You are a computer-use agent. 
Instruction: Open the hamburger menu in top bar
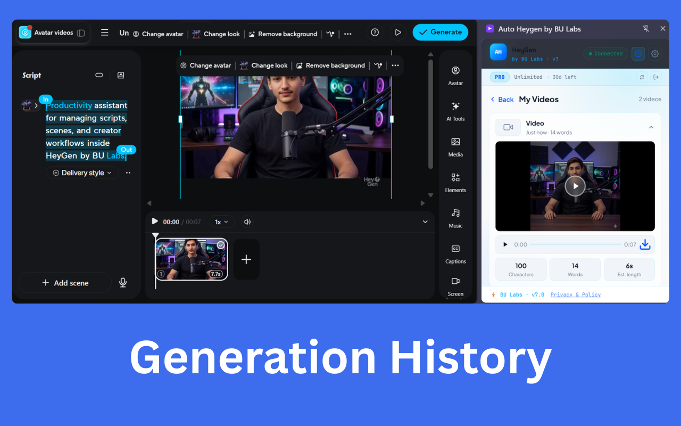(105, 32)
